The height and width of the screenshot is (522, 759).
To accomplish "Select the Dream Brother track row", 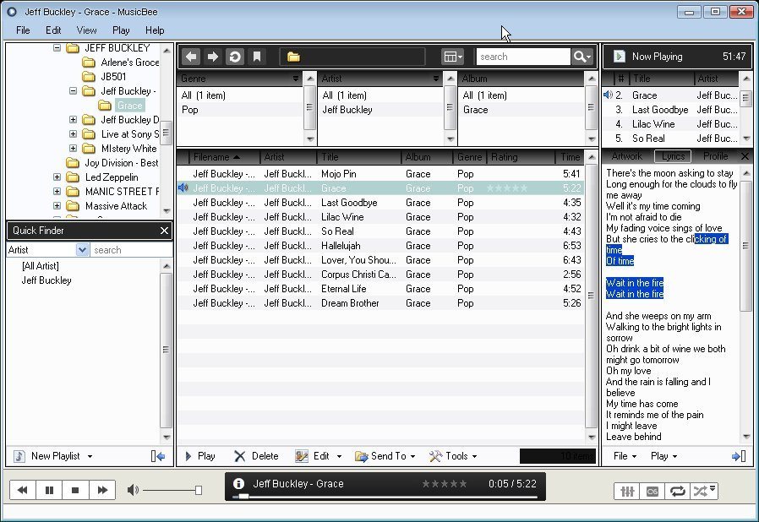I will pyautogui.click(x=380, y=303).
